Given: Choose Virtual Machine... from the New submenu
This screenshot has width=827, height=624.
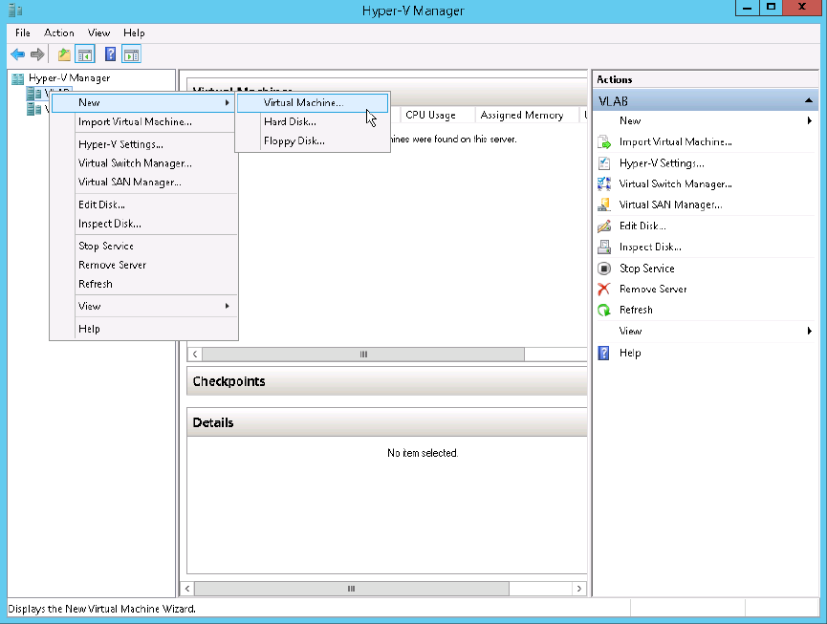Looking at the screenshot, I should 313,103.
